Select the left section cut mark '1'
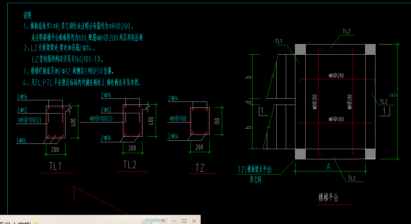Viewport: 411px width, 224px height. tap(262, 111)
